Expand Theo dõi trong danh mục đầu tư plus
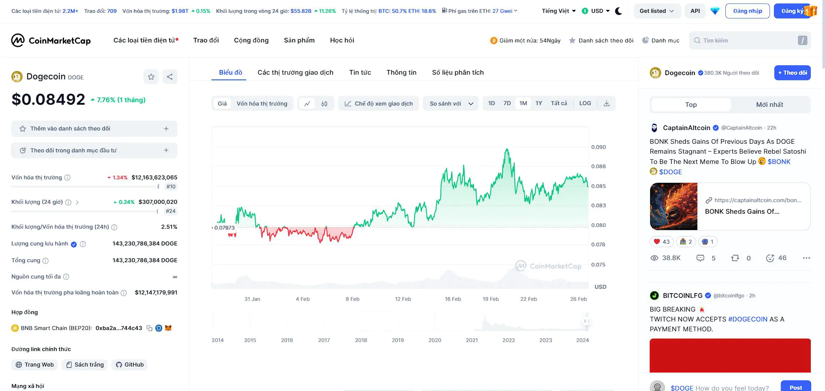This screenshot has height=391, width=825. point(166,150)
